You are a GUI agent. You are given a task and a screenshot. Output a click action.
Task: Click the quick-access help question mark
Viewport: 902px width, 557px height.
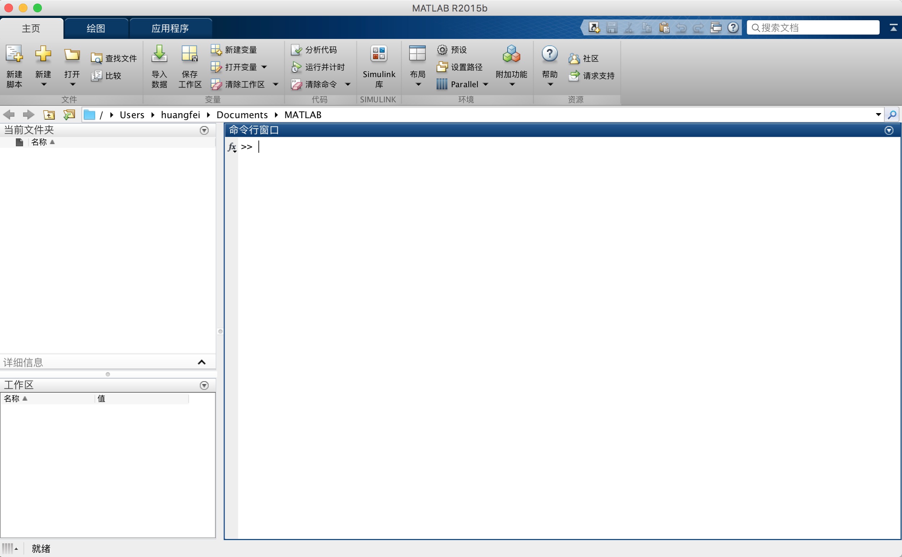tap(733, 27)
